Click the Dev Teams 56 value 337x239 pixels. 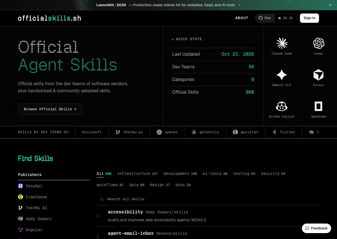(x=251, y=67)
